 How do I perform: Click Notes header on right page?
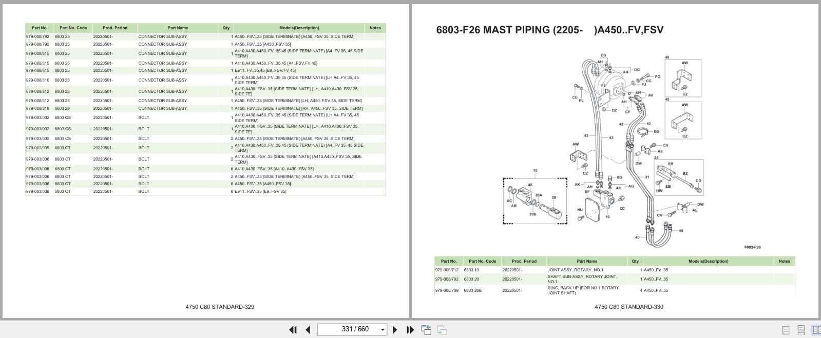784,261
